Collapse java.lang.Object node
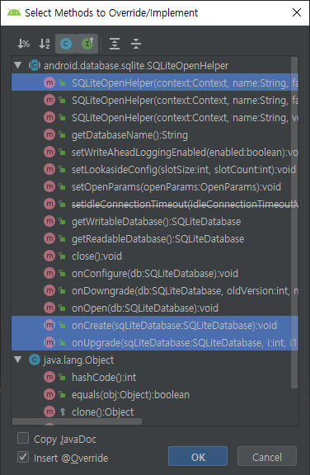Viewport: 310px width, 475px height. [18, 360]
